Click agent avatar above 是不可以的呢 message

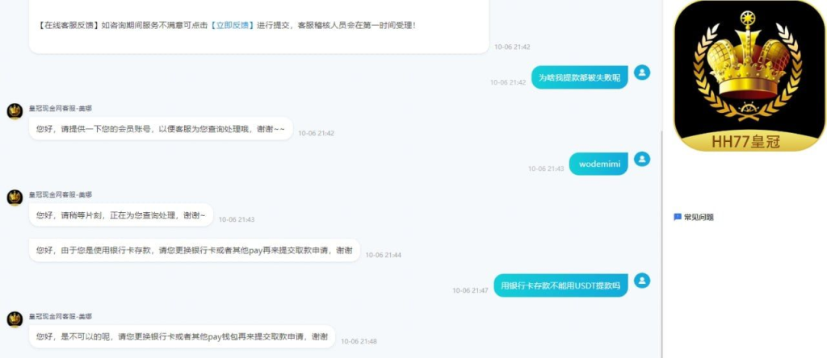(15, 319)
